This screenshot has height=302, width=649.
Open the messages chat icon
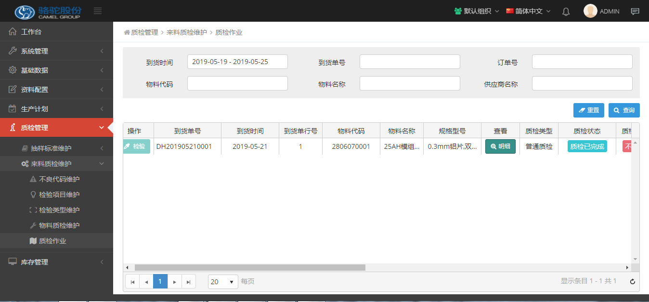[x=635, y=12]
